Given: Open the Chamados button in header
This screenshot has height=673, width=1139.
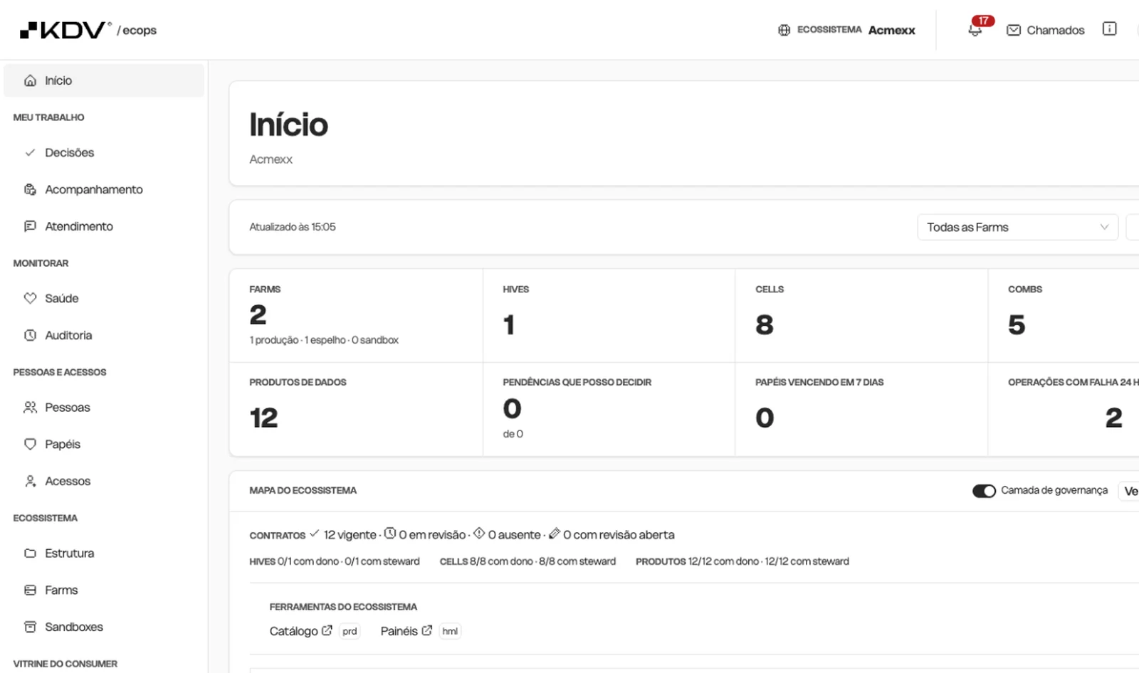Looking at the screenshot, I should click(1046, 30).
